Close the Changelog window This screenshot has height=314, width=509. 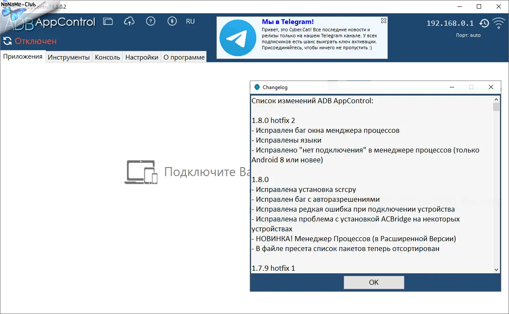click(x=491, y=87)
